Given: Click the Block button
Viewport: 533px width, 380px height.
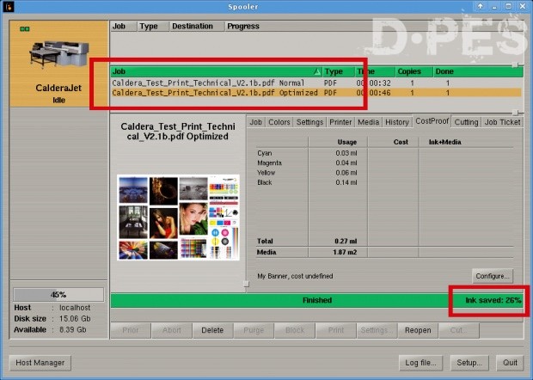Looking at the screenshot, I should [295, 330].
